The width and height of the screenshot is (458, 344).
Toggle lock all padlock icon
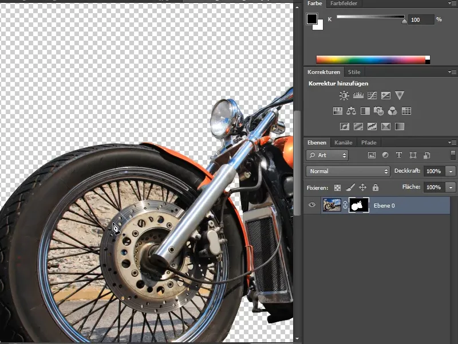click(376, 187)
